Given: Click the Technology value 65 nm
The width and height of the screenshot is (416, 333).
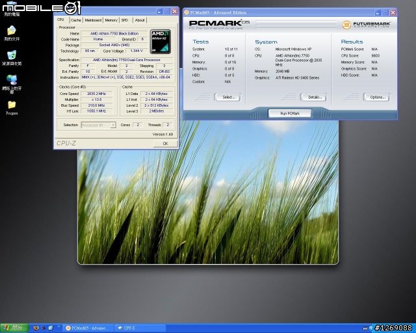Looking at the screenshot, I should point(90,51).
